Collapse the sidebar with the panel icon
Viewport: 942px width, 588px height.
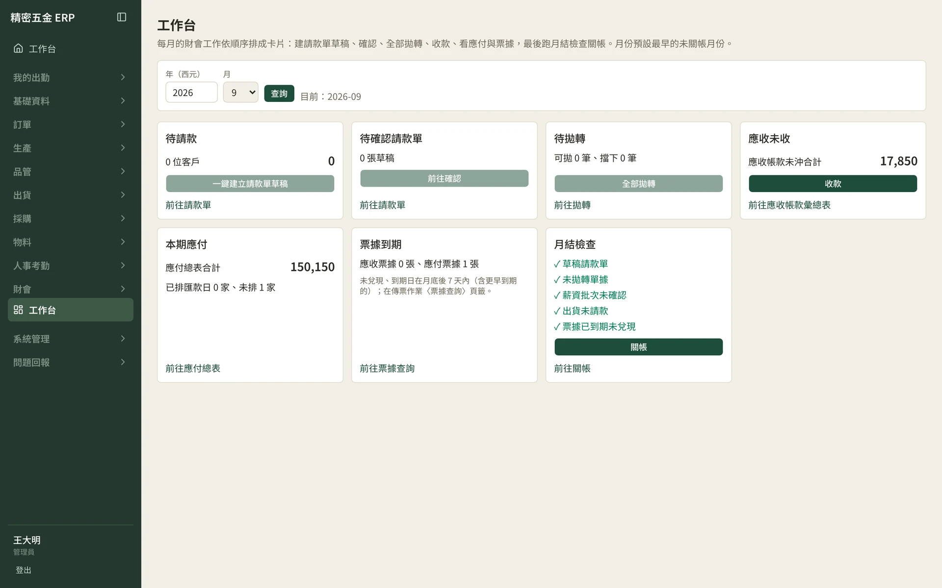pos(122,17)
